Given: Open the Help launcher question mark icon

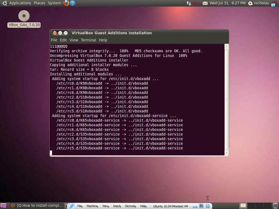Looking at the screenshot, I should [72, 3].
